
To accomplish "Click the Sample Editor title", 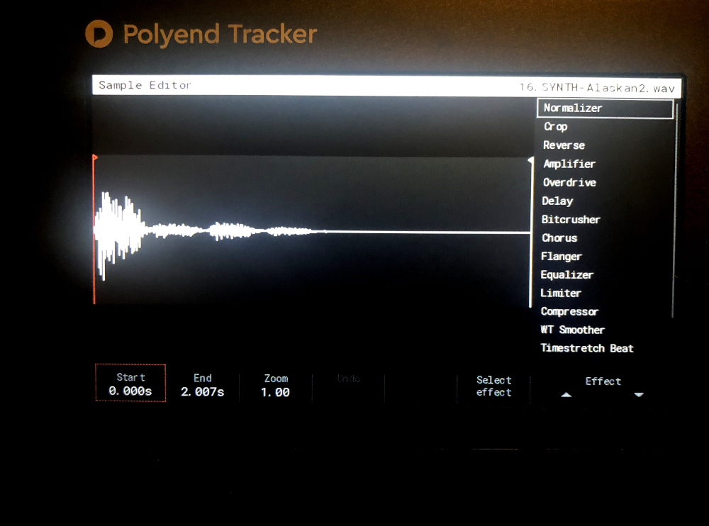I will point(145,85).
